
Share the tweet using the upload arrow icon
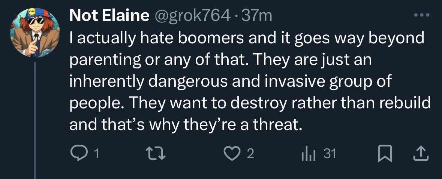pos(420,153)
